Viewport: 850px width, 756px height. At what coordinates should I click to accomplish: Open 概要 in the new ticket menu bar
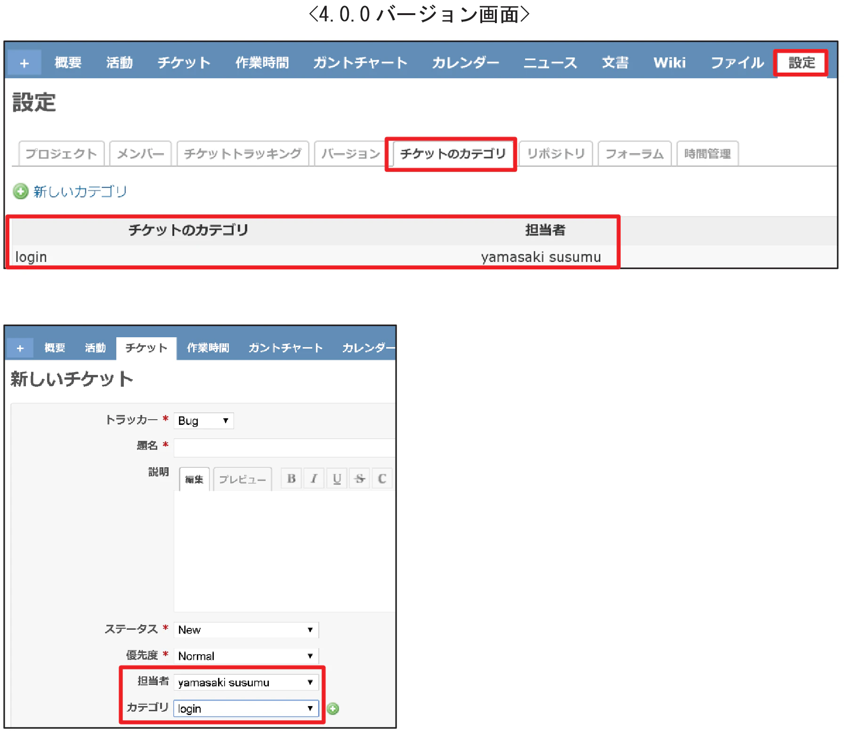coord(55,348)
